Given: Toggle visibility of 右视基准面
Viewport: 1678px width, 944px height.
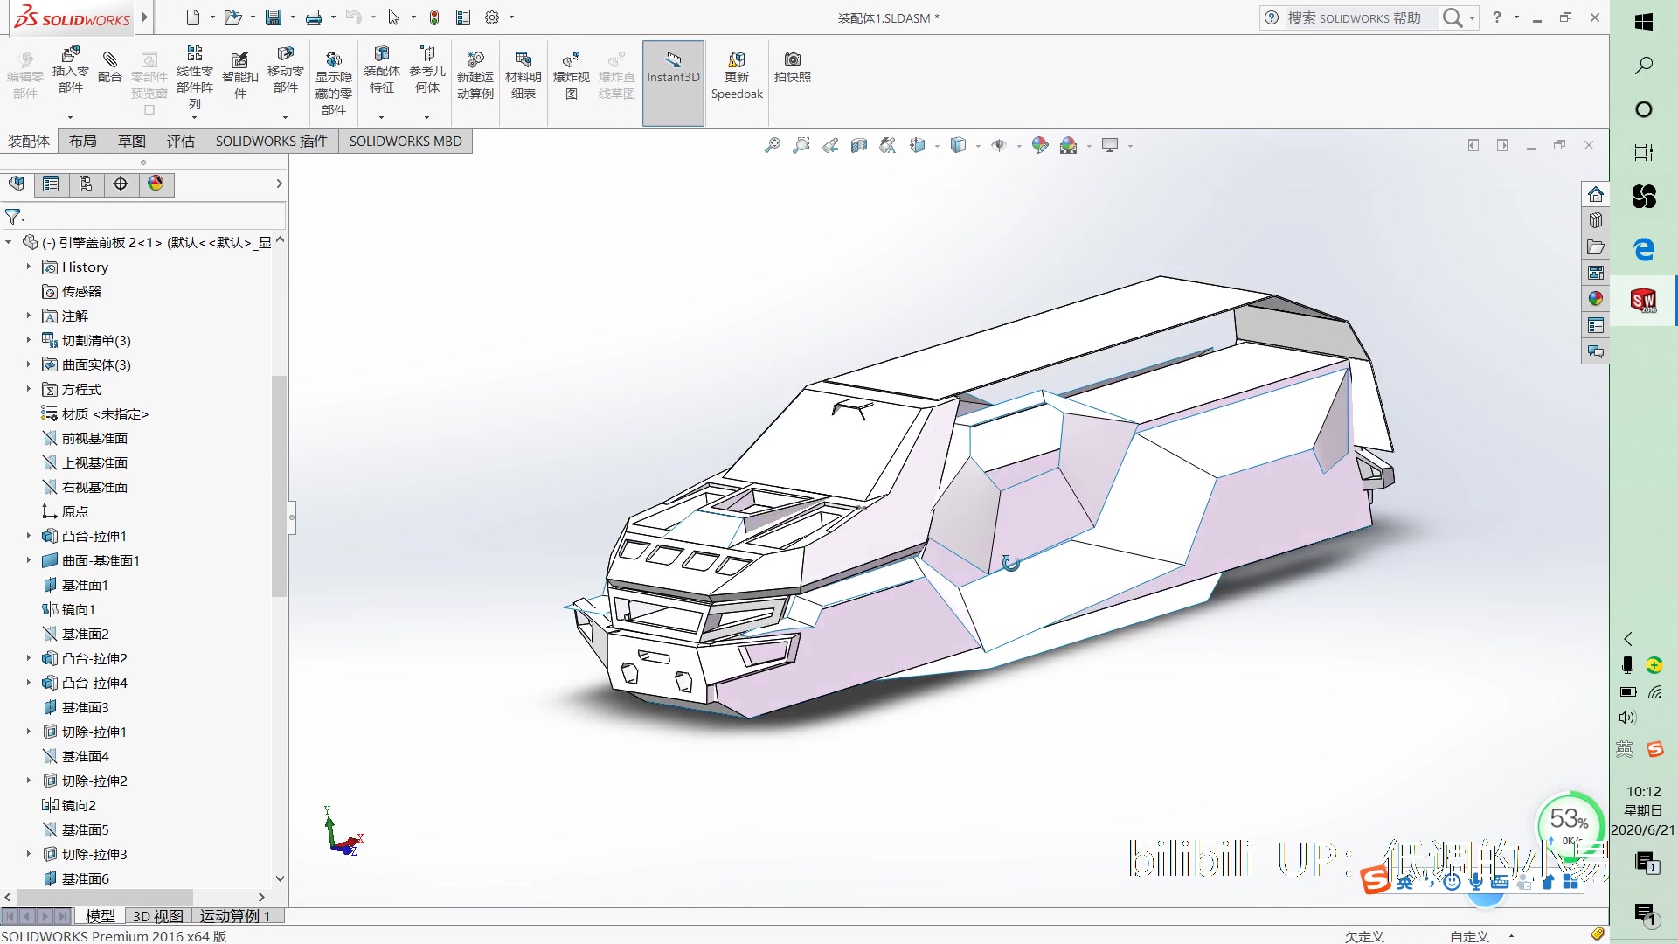Looking at the screenshot, I should tap(95, 485).
